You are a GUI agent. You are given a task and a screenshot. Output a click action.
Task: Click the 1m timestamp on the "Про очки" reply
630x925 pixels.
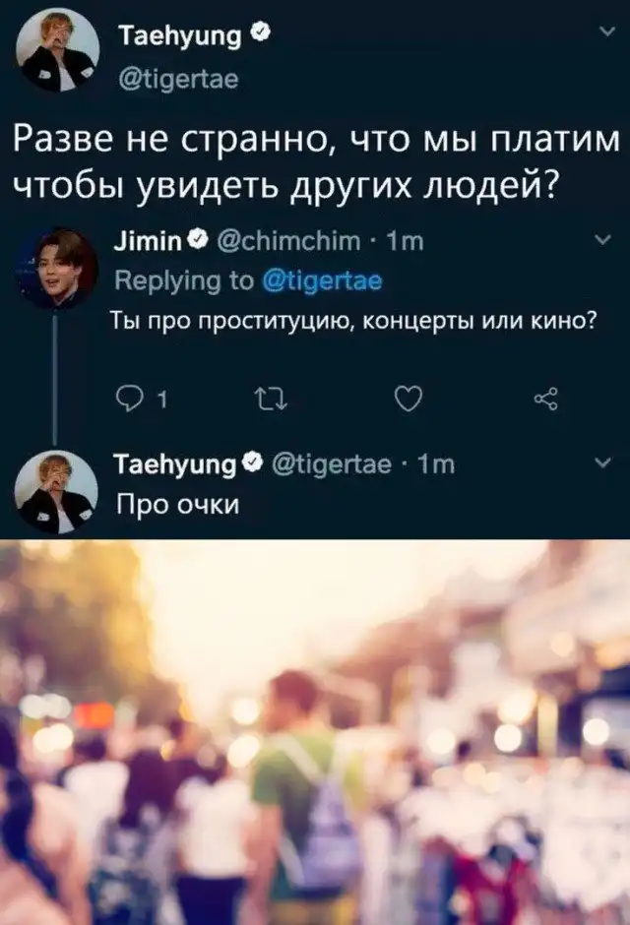[437, 464]
